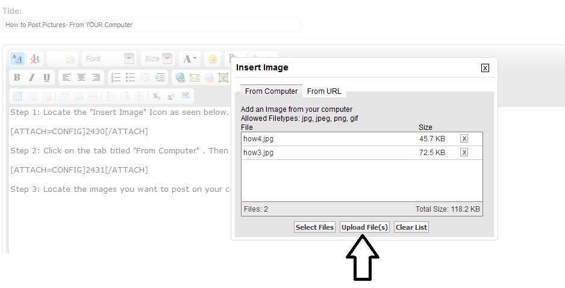Insert a bulleted unordered list
The image size is (565, 288).
pyautogui.click(x=130, y=78)
